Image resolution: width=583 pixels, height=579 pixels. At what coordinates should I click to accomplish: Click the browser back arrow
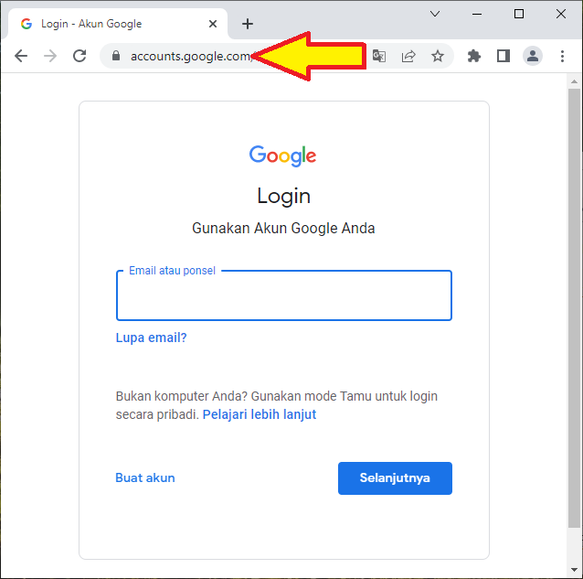21,56
